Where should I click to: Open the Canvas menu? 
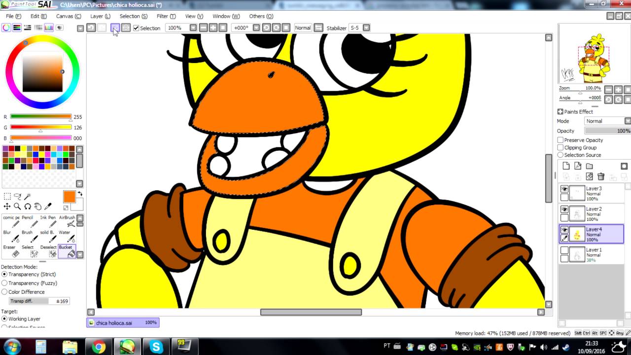tap(69, 16)
